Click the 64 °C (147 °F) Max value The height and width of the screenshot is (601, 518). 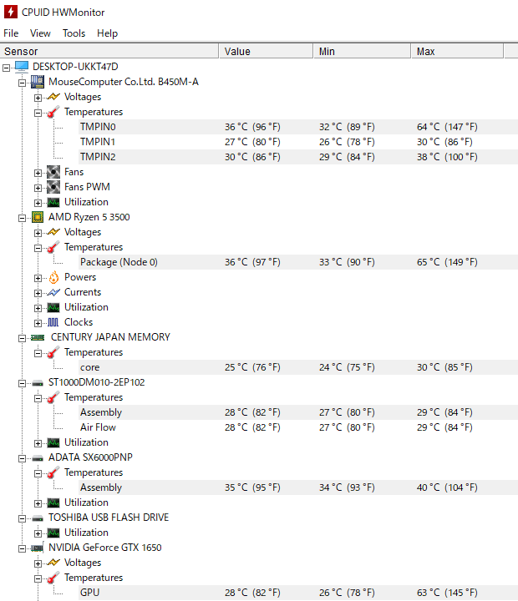(447, 127)
